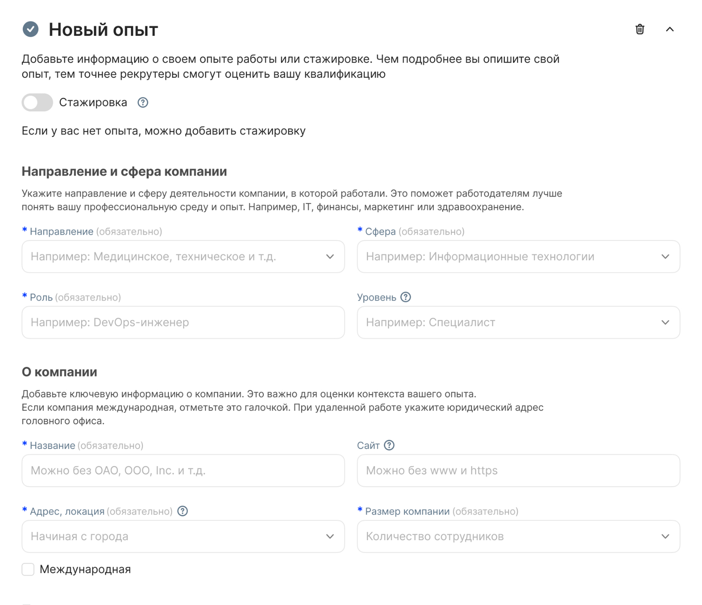Open the Уровень help icon
Viewport: 702px width, 605px height.
(x=405, y=297)
